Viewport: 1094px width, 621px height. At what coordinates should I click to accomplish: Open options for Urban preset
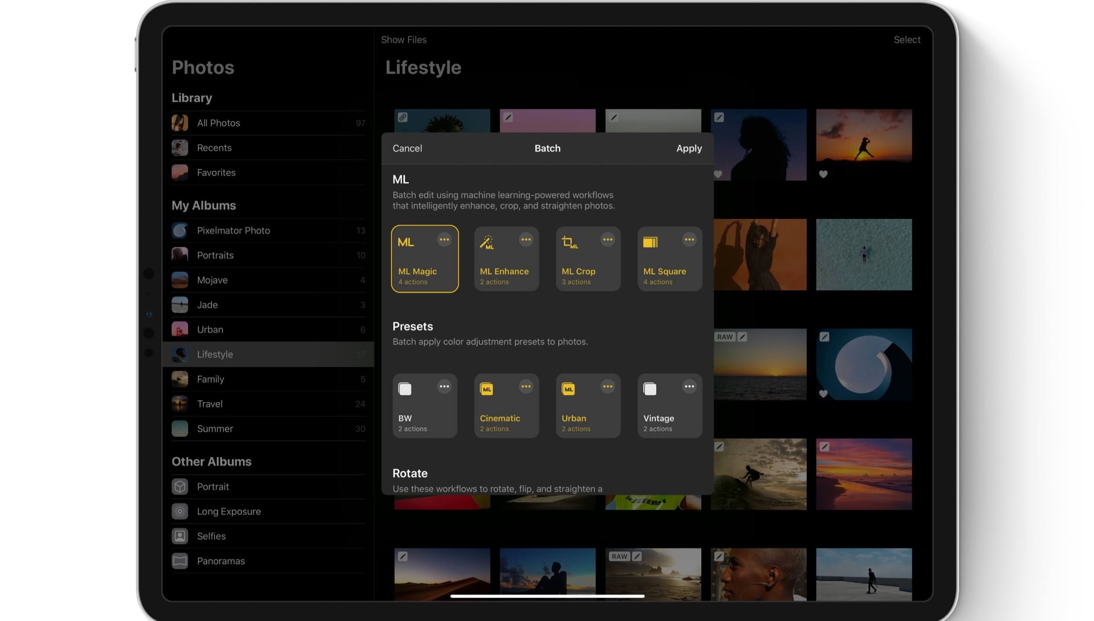tap(608, 386)
